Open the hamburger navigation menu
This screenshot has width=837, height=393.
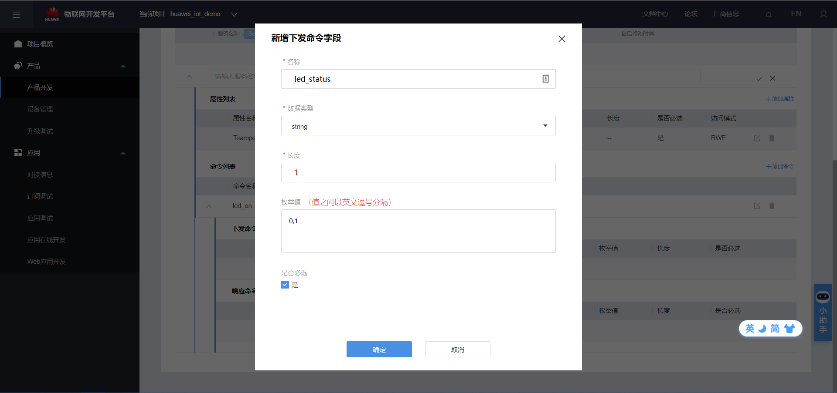click(17, 14)
